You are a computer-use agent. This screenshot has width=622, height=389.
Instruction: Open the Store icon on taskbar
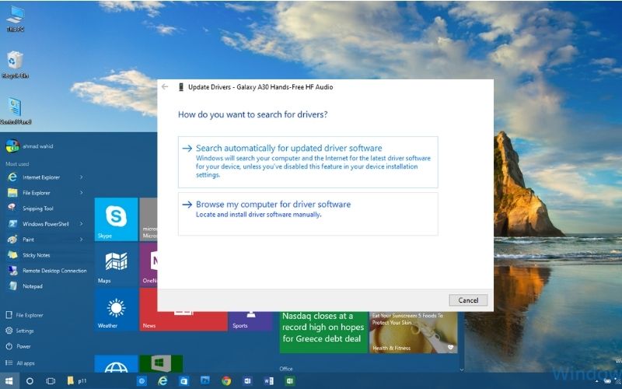tap(183, 381)
